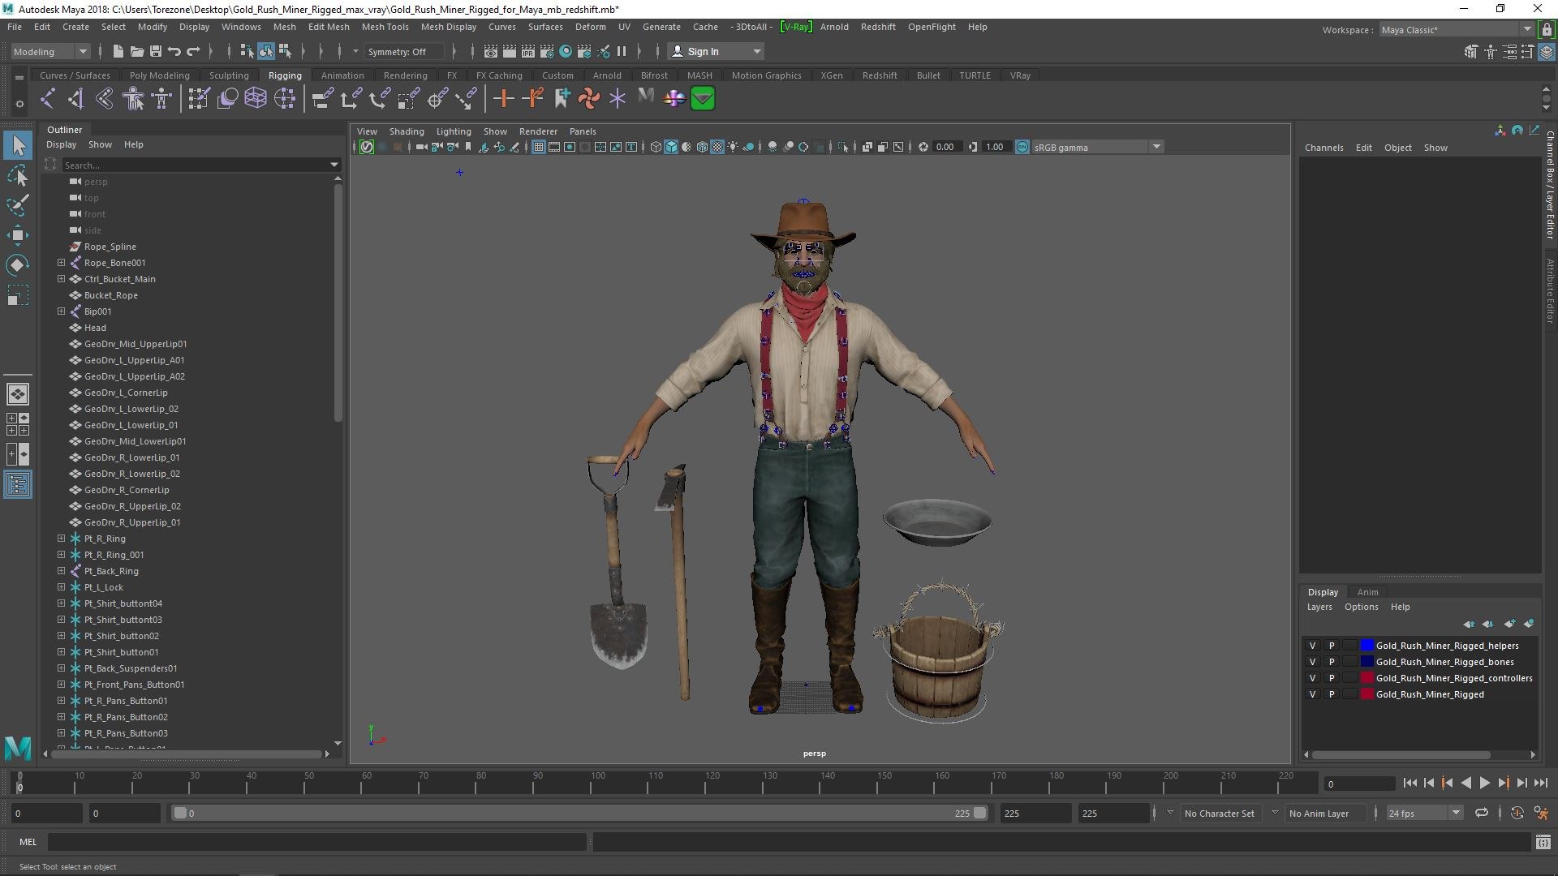1558x876 pixels.
Task: Click the Gold_Rush_Miner_Rigged_helpers blue color swatch
Action: tap(1366, 646)
